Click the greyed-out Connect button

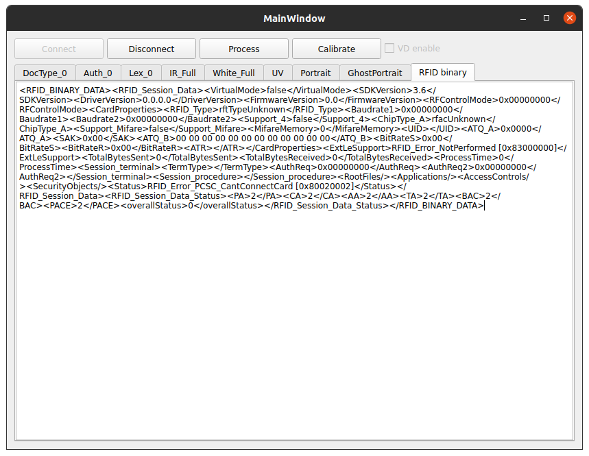tap(59, 49)
